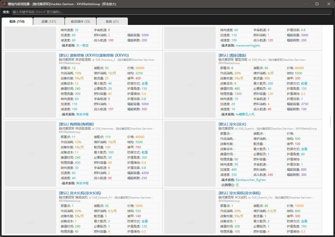The image size is (335, 237).
Task: Click the 浇铸 ship image placeholder
Action: tap(190, 85)
